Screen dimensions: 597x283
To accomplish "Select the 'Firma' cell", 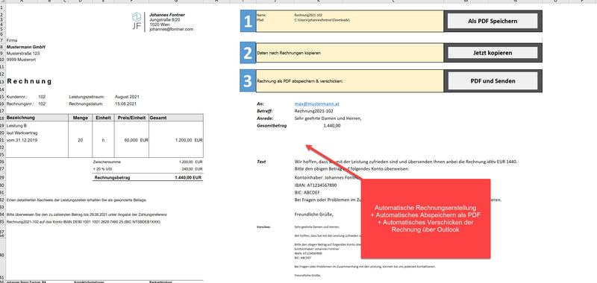I will (x=12, y=40).
